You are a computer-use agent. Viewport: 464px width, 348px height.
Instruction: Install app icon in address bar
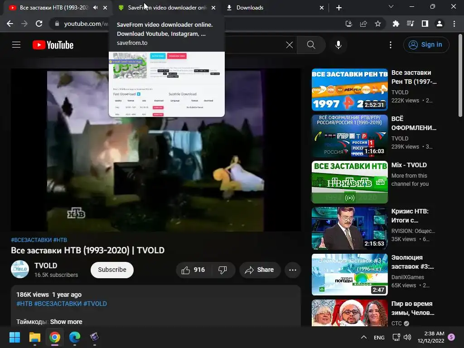(349, 24)
